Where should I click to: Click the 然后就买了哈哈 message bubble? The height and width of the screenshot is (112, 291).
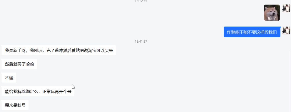click(x=19, y=64)
